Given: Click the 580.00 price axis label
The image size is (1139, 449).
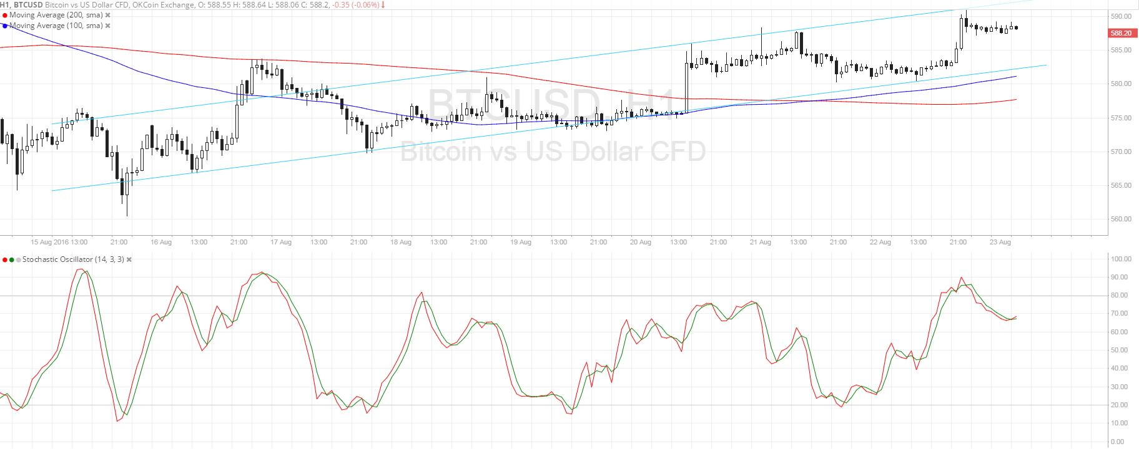Looking at the screenshot, I should (1121, 84).
